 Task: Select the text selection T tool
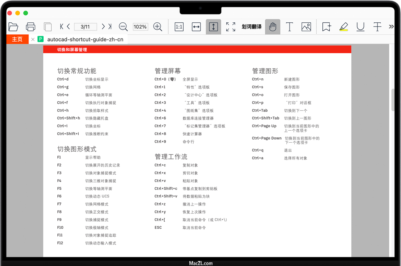point(290,27)
